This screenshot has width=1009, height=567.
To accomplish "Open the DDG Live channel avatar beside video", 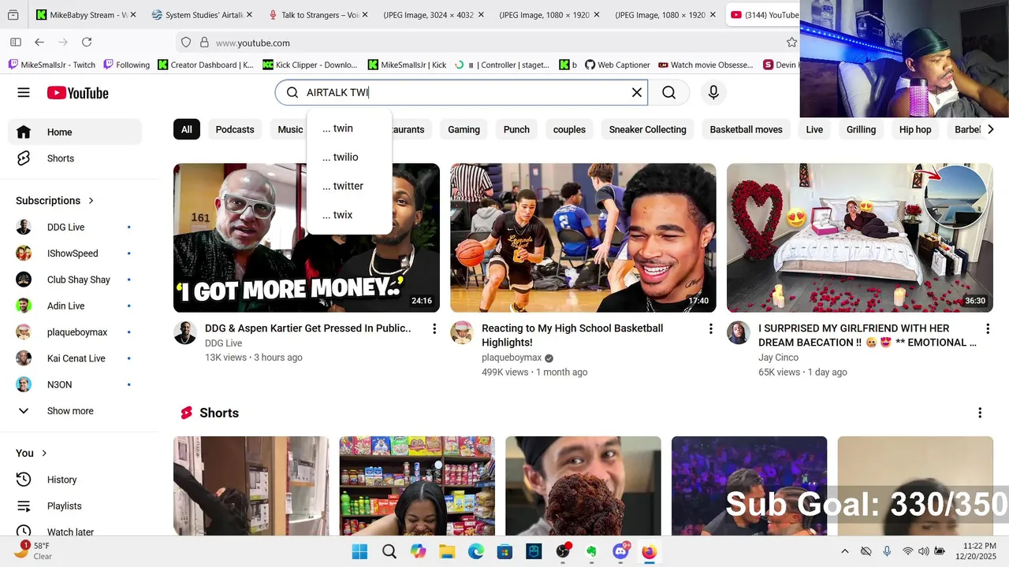I will pos(185,332).
